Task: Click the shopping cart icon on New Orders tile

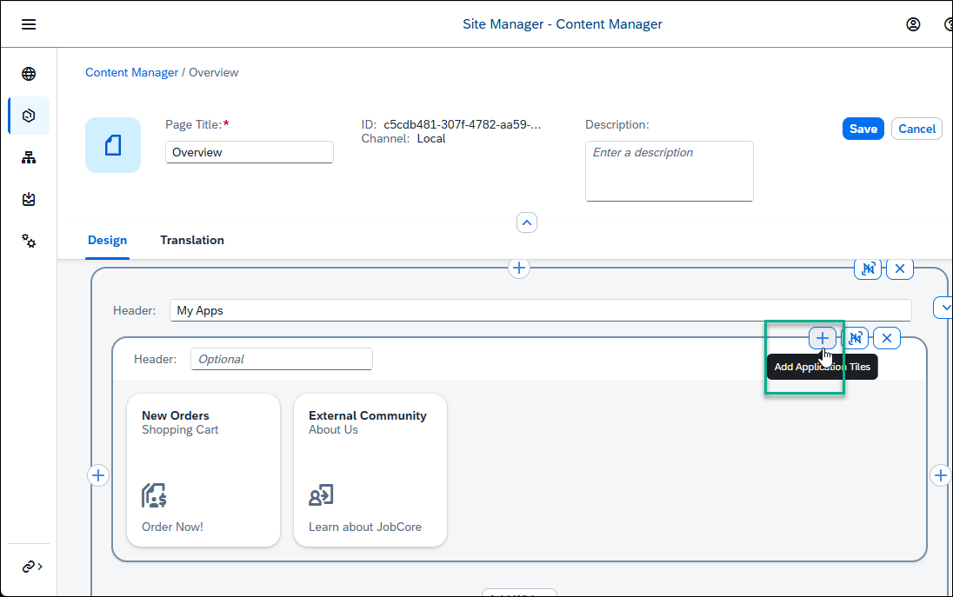Action: 154,495
